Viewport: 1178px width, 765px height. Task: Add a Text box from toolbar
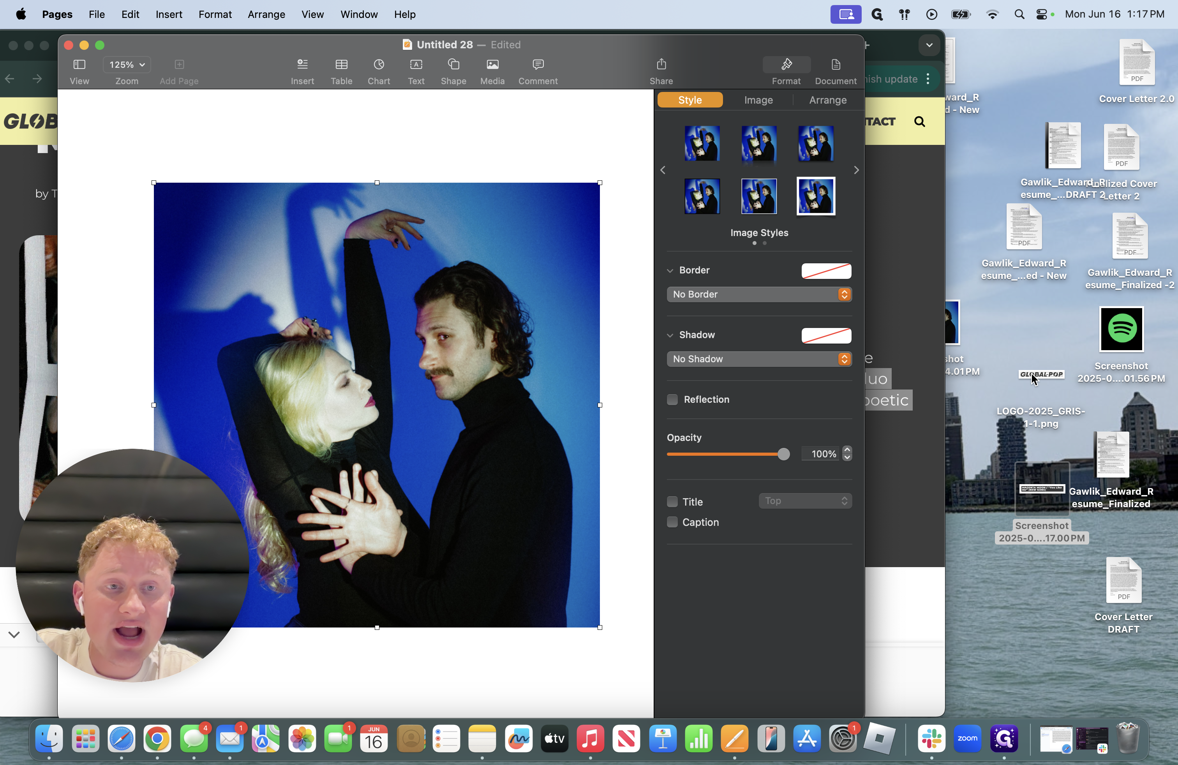tap(416, 64)
